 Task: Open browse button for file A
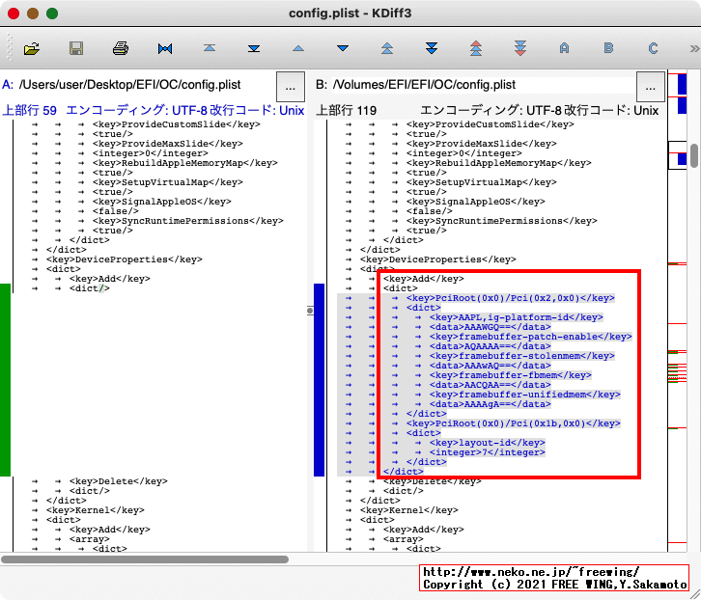coord(291,87)
